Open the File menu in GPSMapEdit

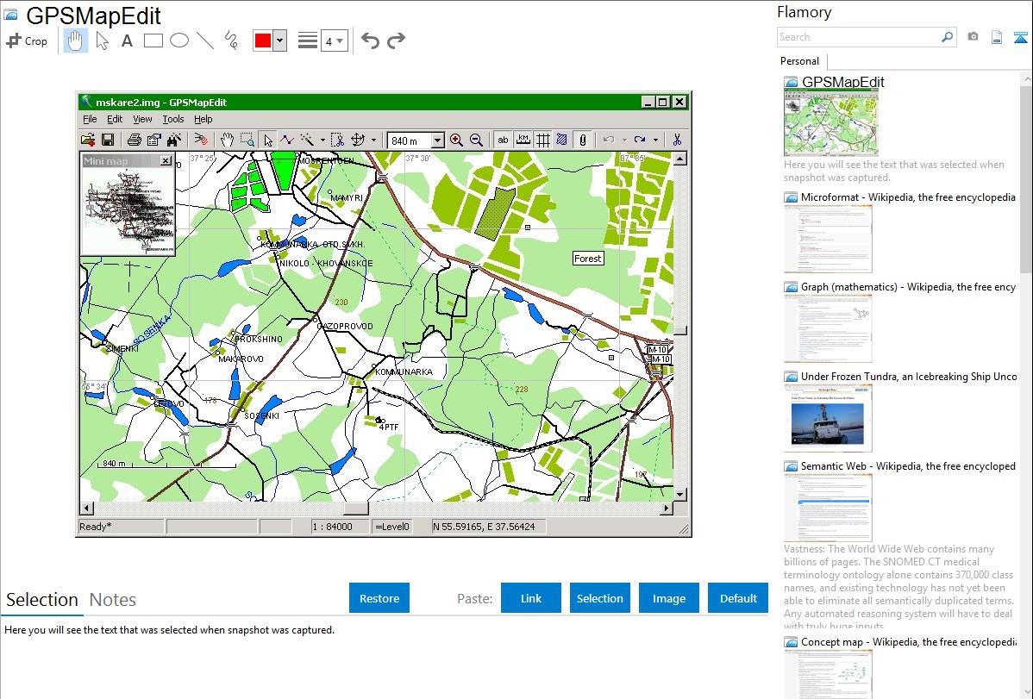click(x=90, y=119)
